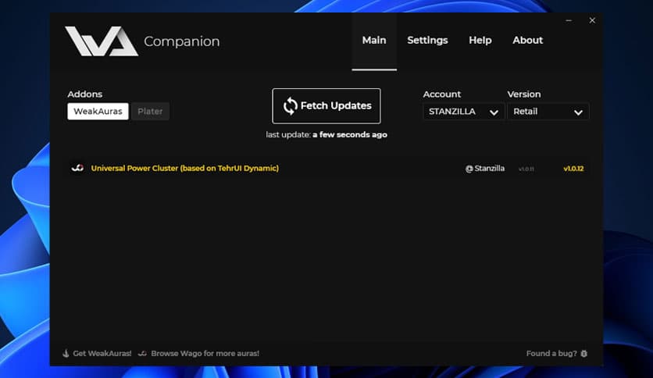Click the refresh arrows icon in Fetch Updates
The height and width of the screenshot is (378, 653).
coord(291,105)
